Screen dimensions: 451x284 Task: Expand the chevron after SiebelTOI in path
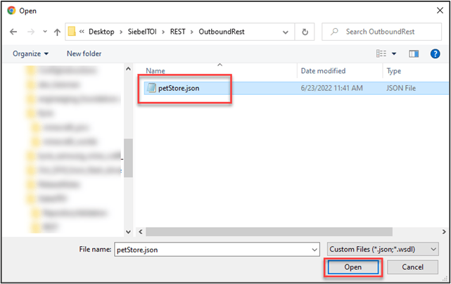[163, 32]
